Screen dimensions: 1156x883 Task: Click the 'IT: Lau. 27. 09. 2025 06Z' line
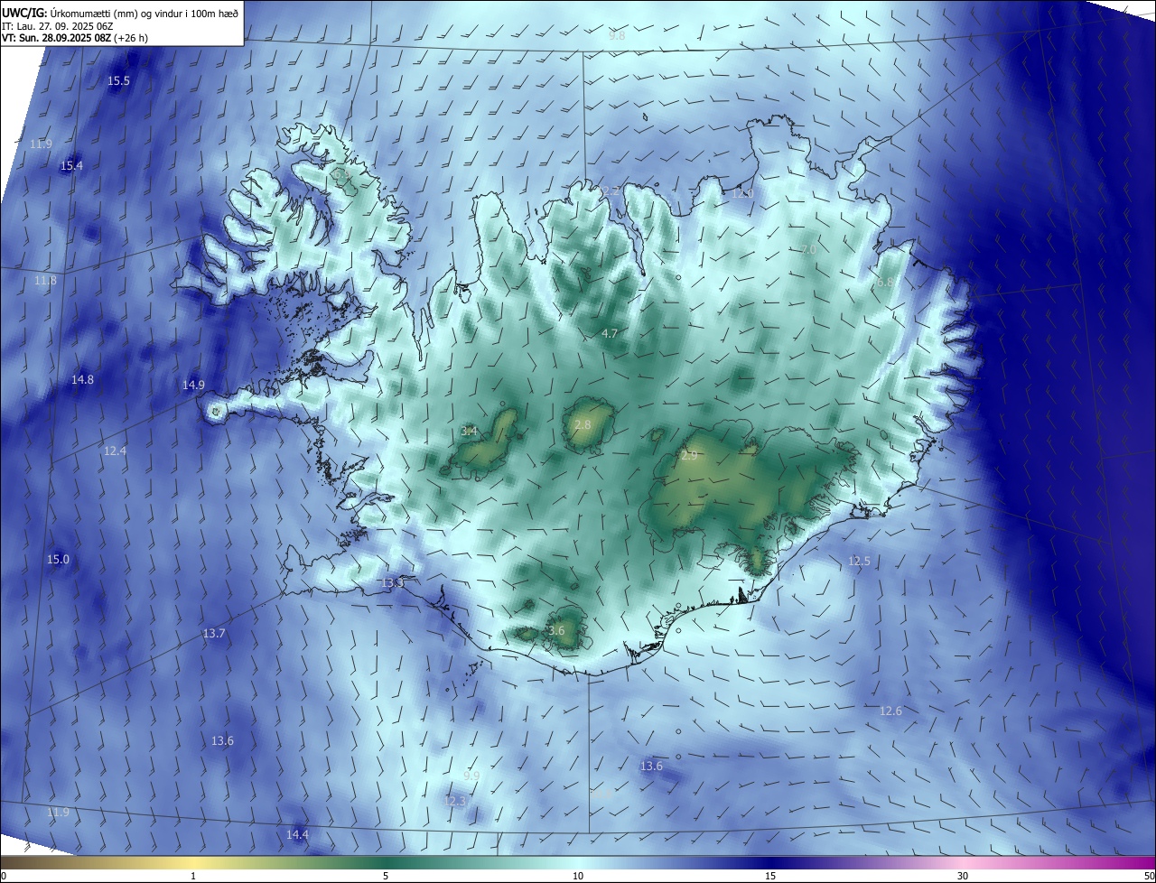58,26
